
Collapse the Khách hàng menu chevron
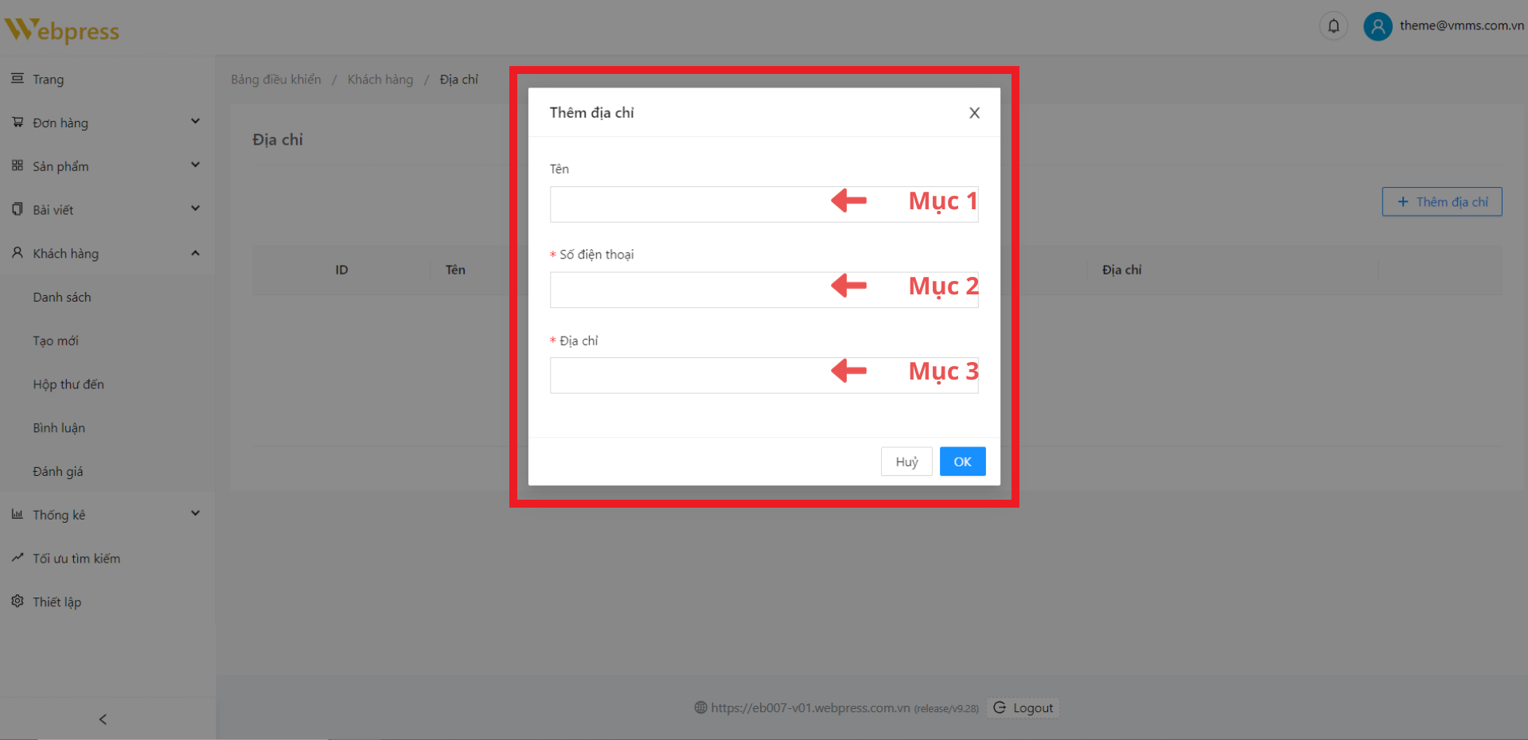195,253
